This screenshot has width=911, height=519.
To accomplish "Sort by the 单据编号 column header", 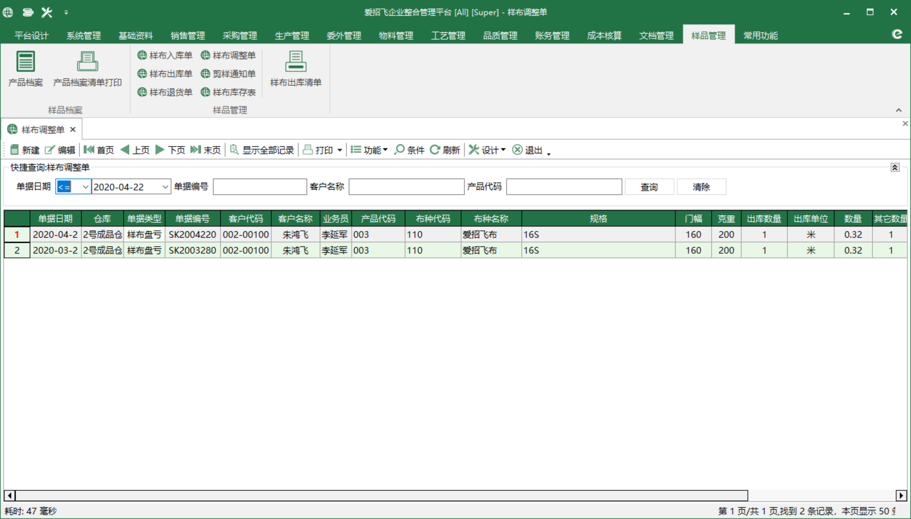I will click(x=192, y=219).
